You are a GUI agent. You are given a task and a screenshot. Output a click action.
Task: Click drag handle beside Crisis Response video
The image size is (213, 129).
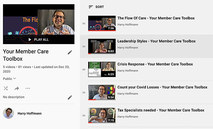(x=84, y=69)
